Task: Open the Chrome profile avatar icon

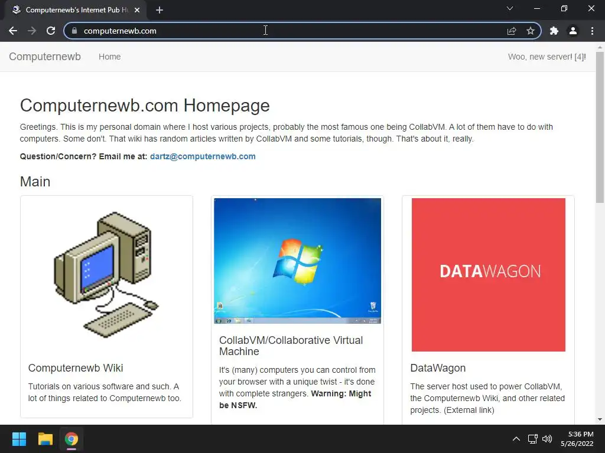Action: click(573, 31)
